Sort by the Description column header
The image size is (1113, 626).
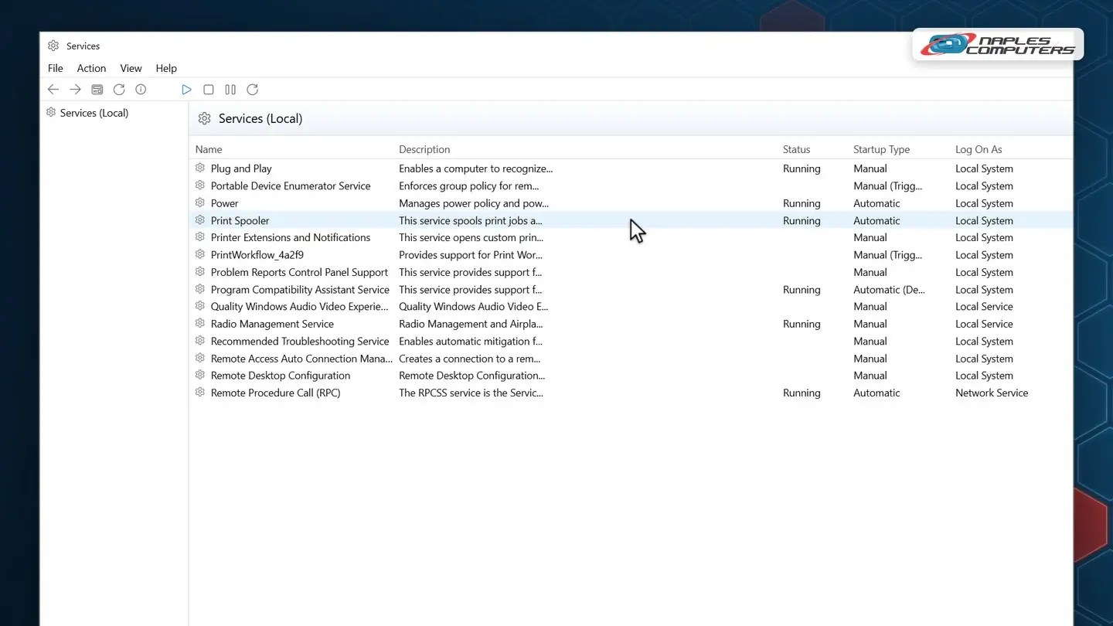[424, 149]
